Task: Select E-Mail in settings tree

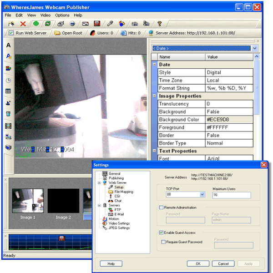Action: [119, 214]
